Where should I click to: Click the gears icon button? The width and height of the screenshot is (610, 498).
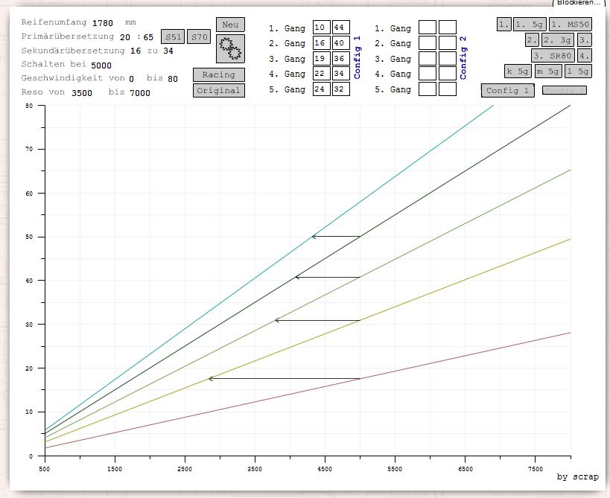point(230,48)
